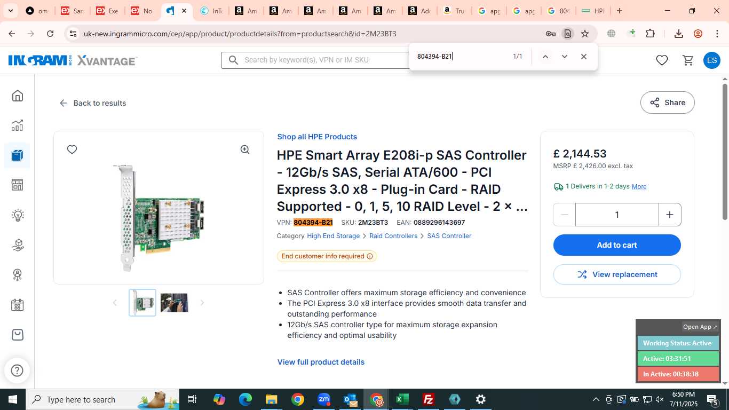Open SAS Controller category link
This screenshot has height=410, width=729.
point(449,236)
